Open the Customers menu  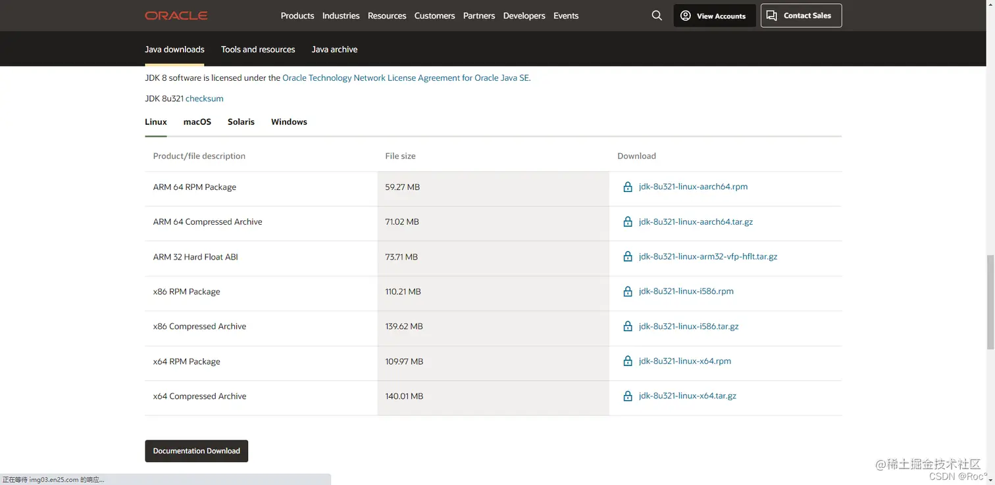click(434, 16)
